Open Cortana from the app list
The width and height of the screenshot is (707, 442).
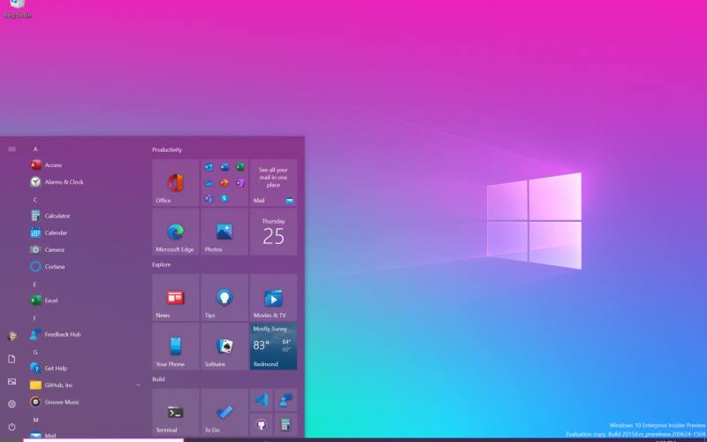point(86,267)
